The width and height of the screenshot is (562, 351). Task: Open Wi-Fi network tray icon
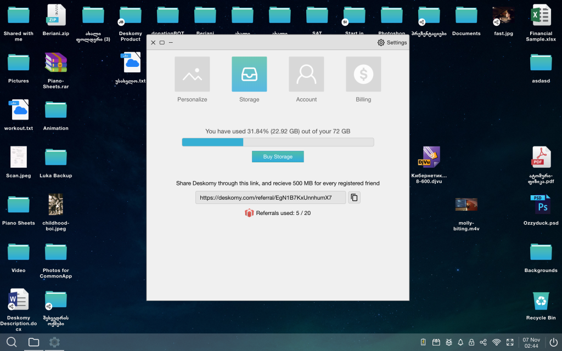(496, 342)
